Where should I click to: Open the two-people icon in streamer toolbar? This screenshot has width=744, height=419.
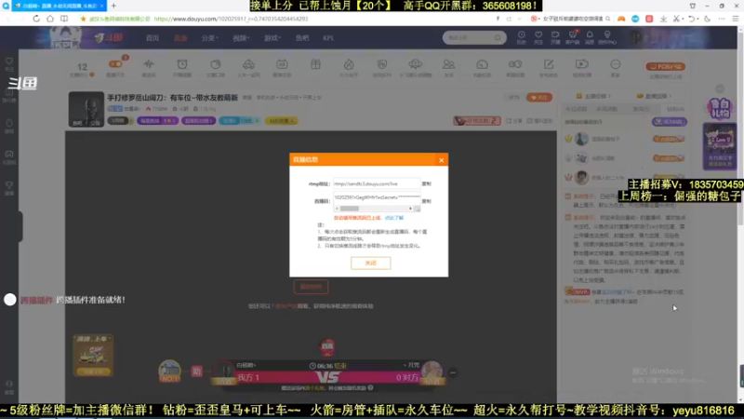coord(448,64)
